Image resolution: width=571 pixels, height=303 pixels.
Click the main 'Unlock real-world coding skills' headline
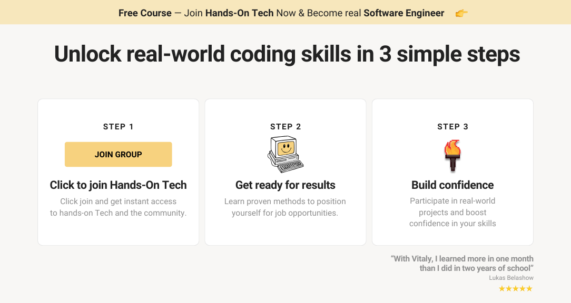(287, 54)
